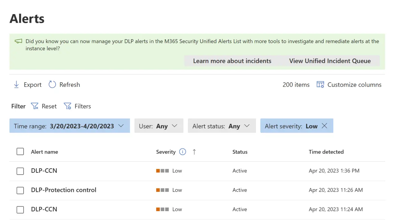
Task: Click the Time detected column header
Action: click(326, 152)
